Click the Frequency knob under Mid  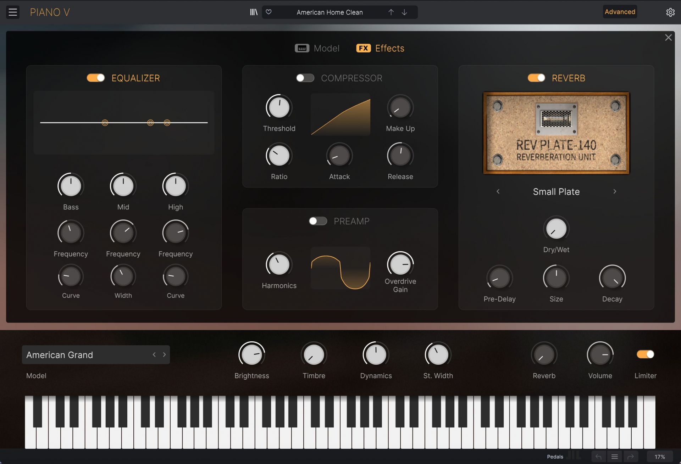pyautogui.click(x=123, y=233)
